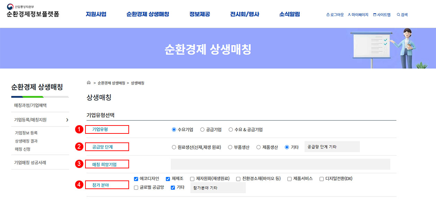Select the 수요 & 공급기업 radio option
The height and width of the screenshot is (205, 436).
pos(231,130)
